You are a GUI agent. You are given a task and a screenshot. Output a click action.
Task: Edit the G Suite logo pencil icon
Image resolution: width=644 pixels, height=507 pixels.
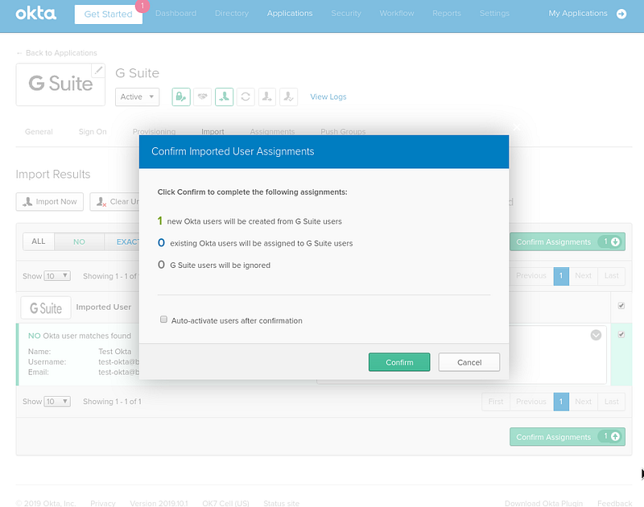pyautogui.click(x=97, y=70)
